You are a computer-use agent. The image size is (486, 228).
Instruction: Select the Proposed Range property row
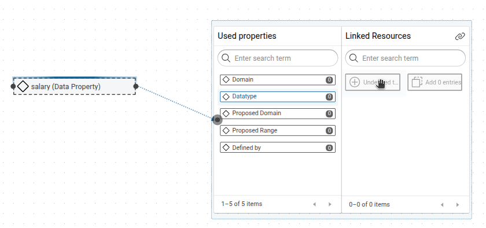point(278,131)
